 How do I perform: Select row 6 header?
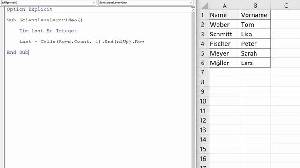click(202, 63)
